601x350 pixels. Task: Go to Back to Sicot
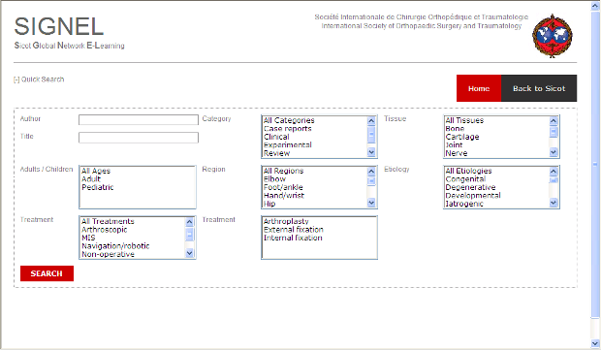pos(539,88)
